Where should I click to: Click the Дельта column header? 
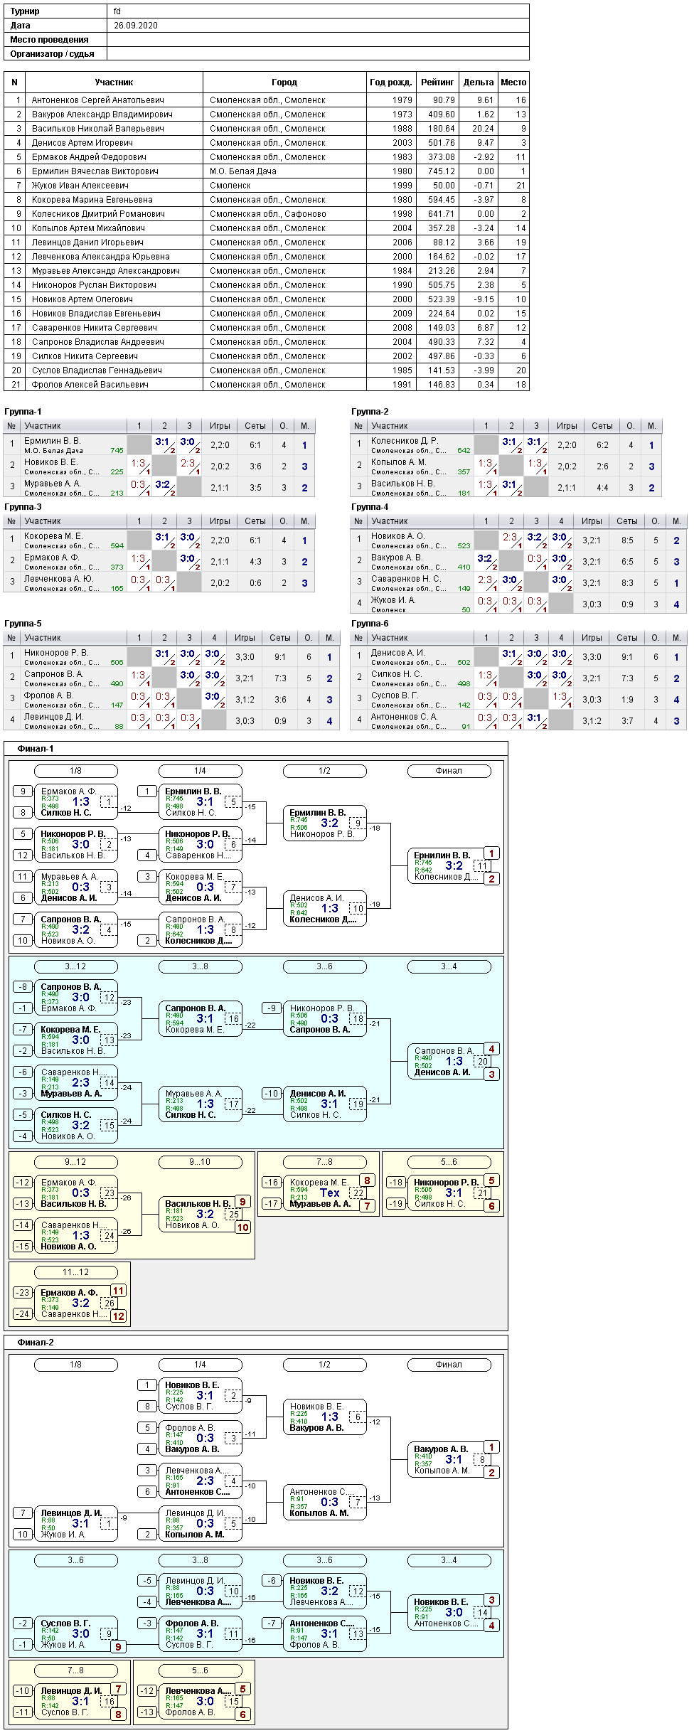[478, 82]
